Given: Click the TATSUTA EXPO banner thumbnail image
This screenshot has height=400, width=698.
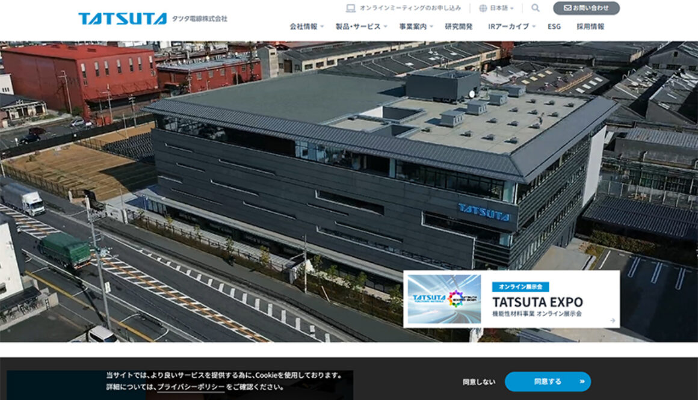Looking at the screenshot, I should pos(444,299).
